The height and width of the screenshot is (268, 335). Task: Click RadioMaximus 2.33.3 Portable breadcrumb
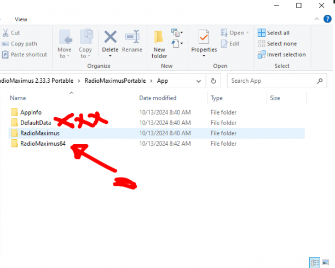(37, 81)
